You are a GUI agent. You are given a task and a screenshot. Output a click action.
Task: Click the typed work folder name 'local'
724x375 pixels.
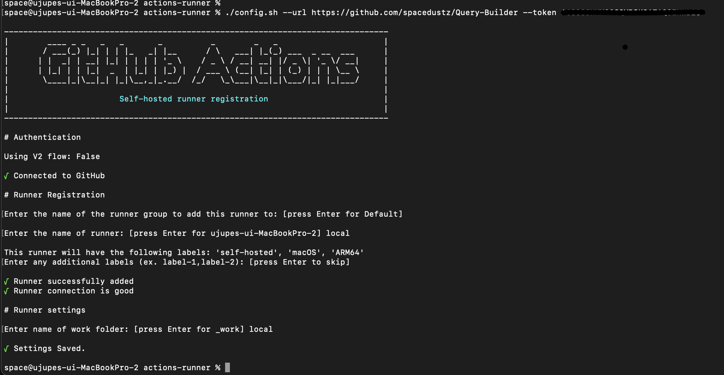261,329
